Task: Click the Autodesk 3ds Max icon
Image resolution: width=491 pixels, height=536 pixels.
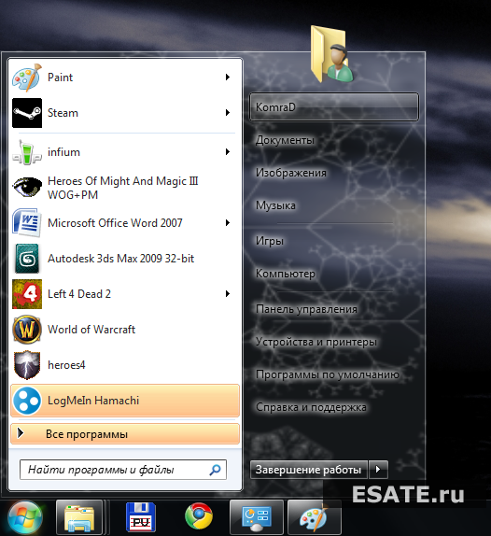Action: click(27, 259)
